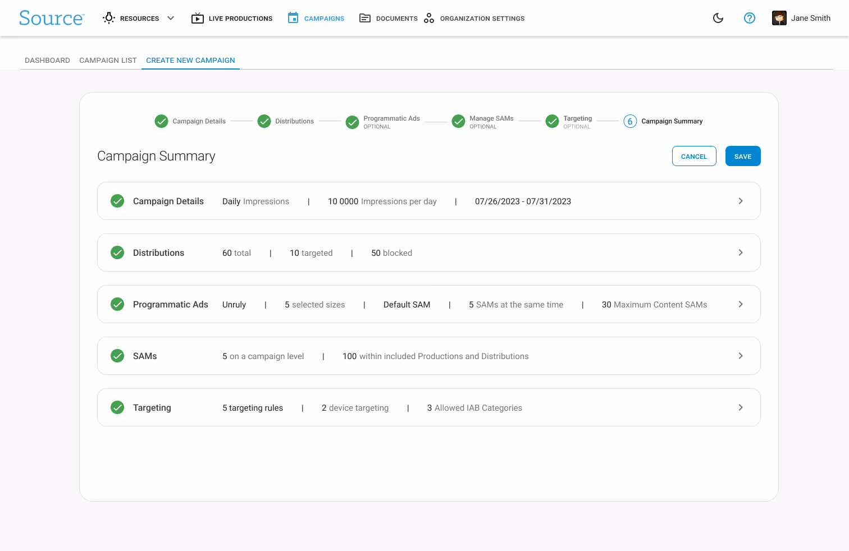Click '10 0000 Impressions per day' text
849x551 pixels.
click(x=382, y=201)
